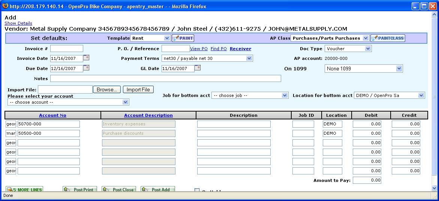
Task: Open the AP Class dropdown
Action: pyautogui.click(x=366, y=38)
